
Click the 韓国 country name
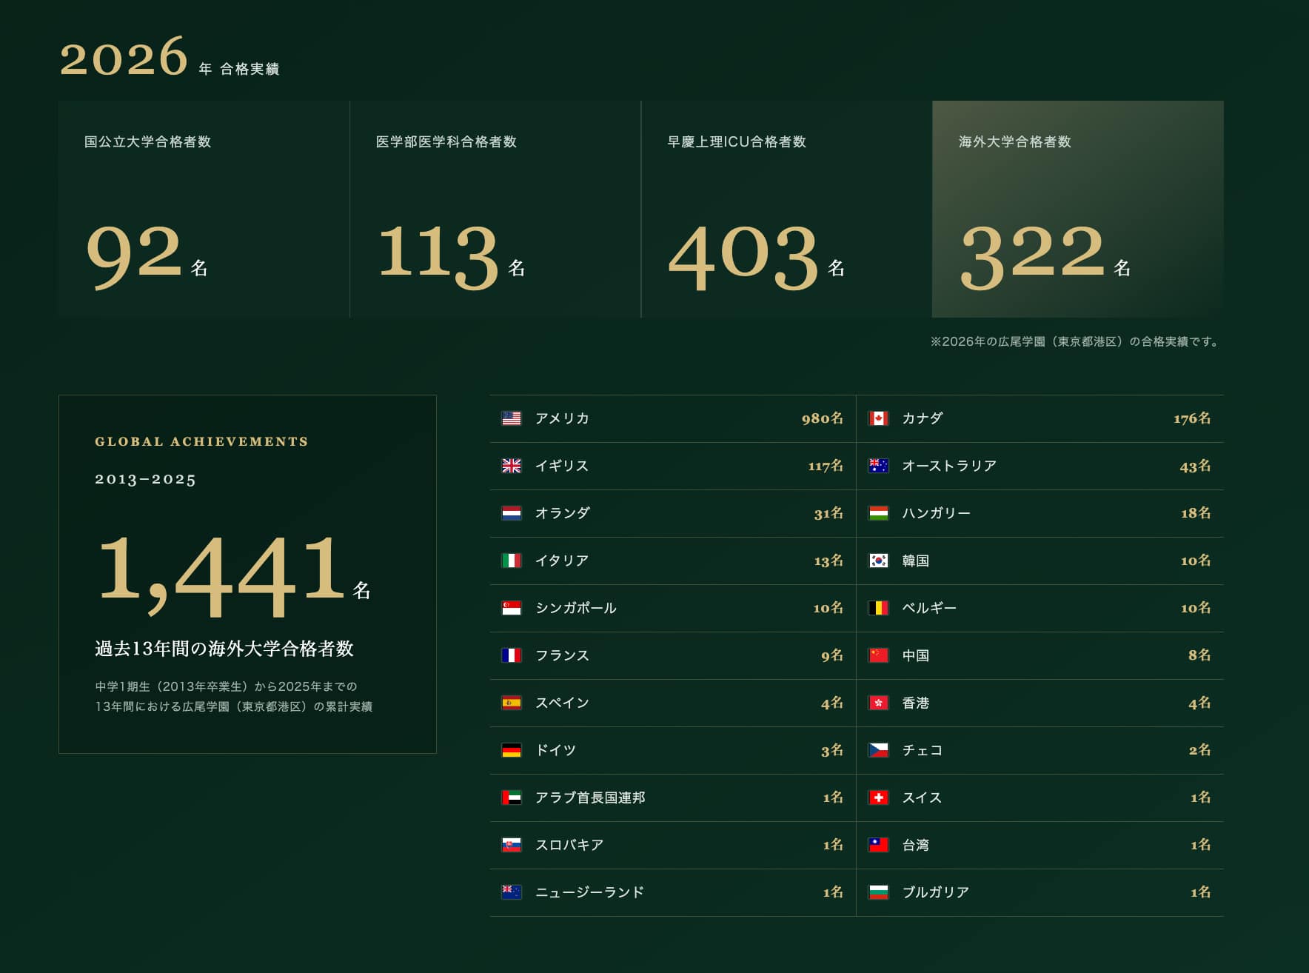pos(915,561)
